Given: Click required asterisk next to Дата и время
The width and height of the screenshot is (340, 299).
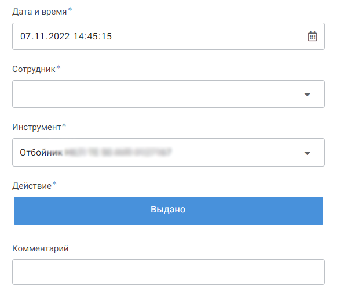Looking at the screenshot, I should click(70, 9).
